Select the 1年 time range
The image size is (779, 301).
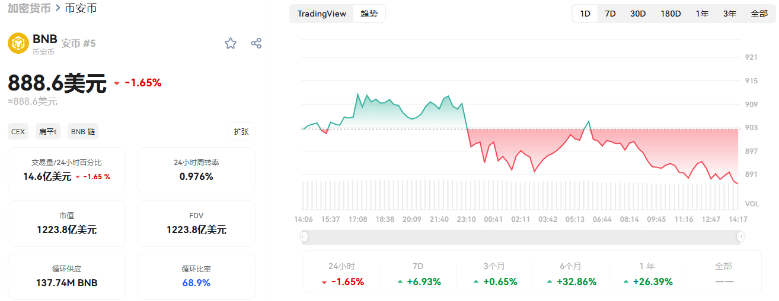tap(702, 14)
